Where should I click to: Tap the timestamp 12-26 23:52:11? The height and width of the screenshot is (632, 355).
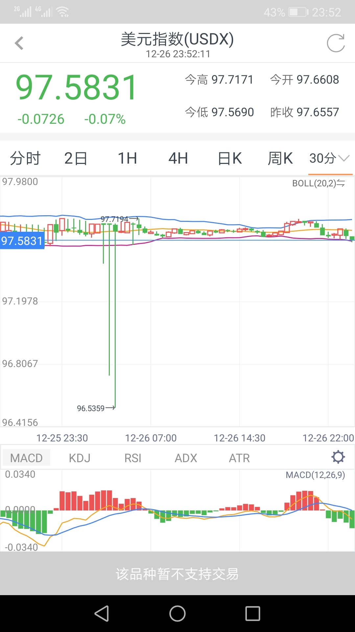point(178,54)
